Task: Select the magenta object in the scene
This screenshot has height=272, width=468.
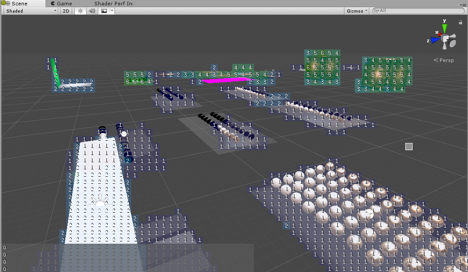Action: pos(225,80)
